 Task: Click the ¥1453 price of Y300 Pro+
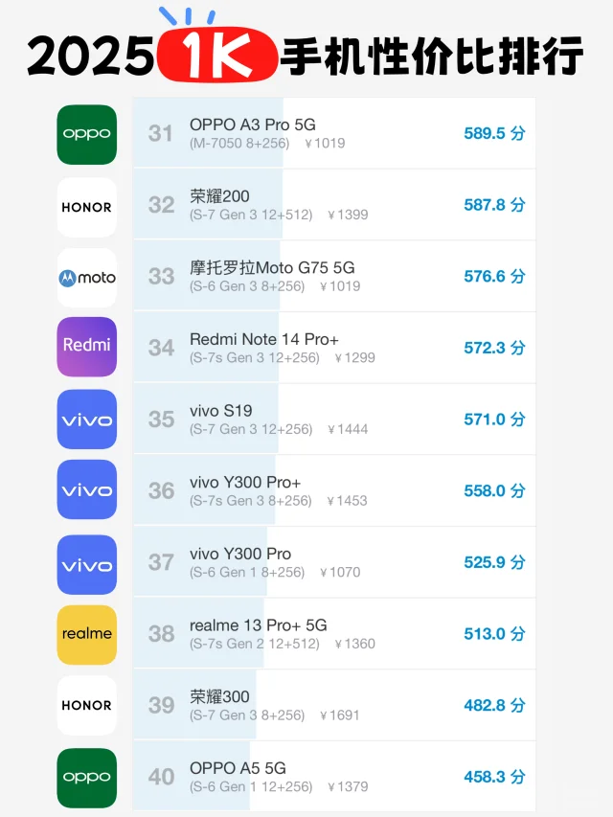click(347, 501)
